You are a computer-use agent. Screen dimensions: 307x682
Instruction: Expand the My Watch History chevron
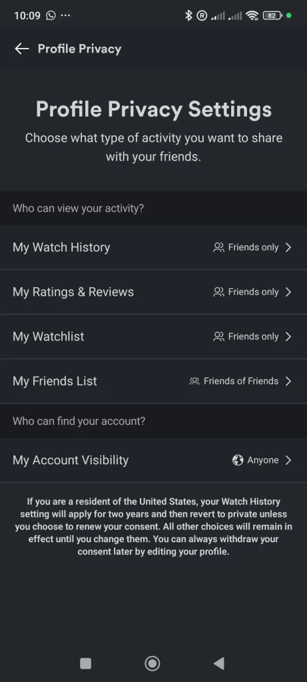288,248
